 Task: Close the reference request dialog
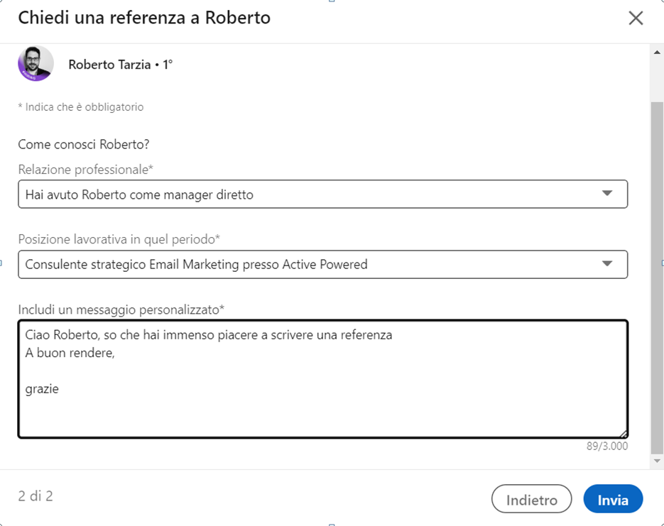pos(636,18)
